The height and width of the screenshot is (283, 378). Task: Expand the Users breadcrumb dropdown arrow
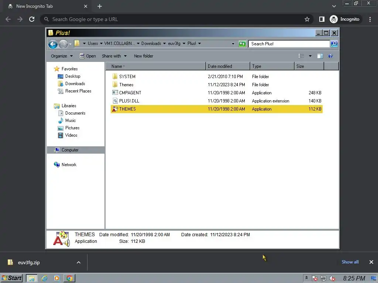click(101, 43)
